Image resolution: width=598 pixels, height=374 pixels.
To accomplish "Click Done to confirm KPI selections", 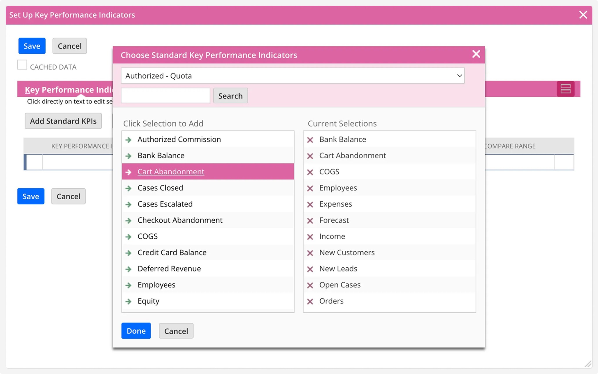I will 136,331.
